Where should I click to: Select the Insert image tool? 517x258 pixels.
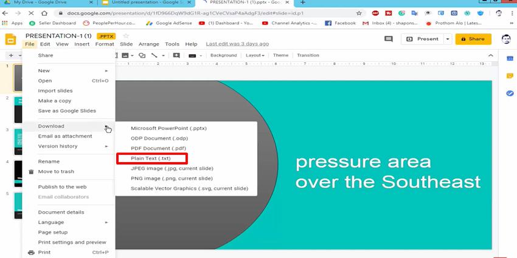[125, 55]
